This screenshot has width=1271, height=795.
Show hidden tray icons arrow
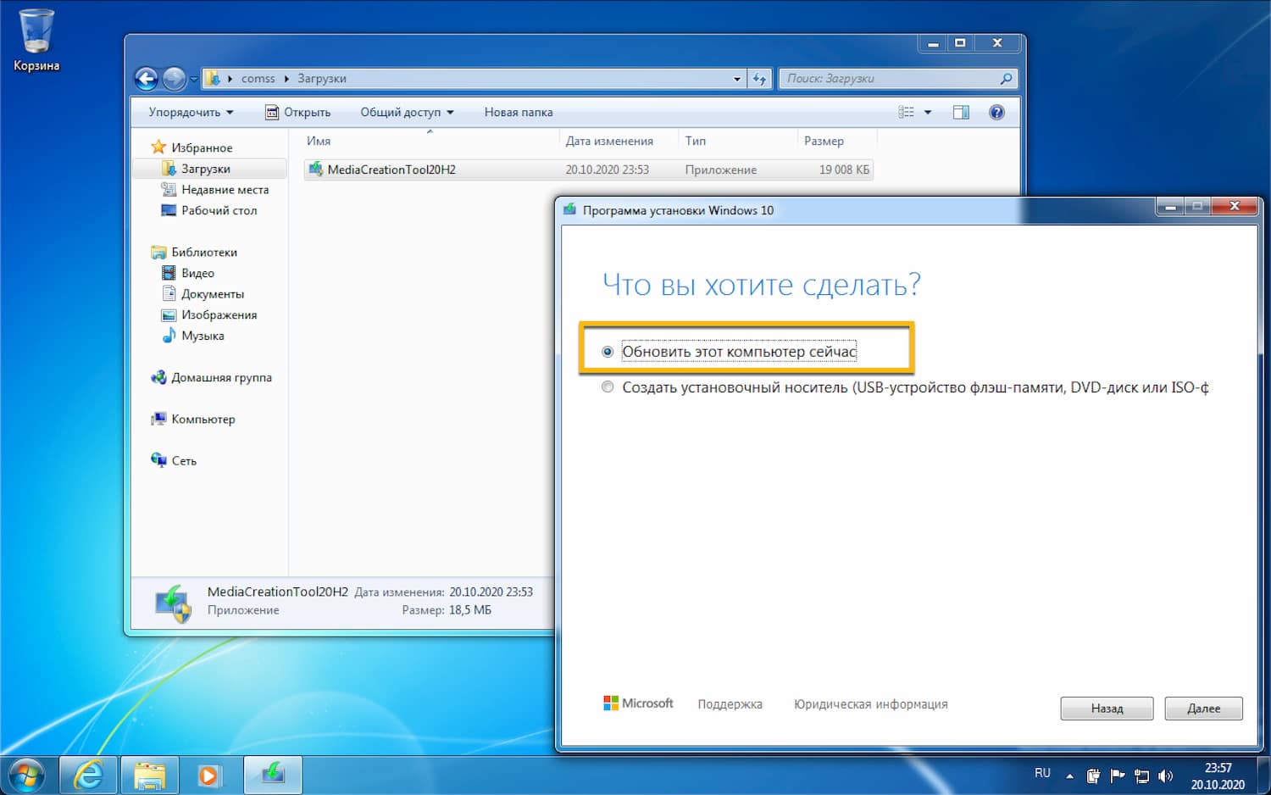pos(1069,776)
